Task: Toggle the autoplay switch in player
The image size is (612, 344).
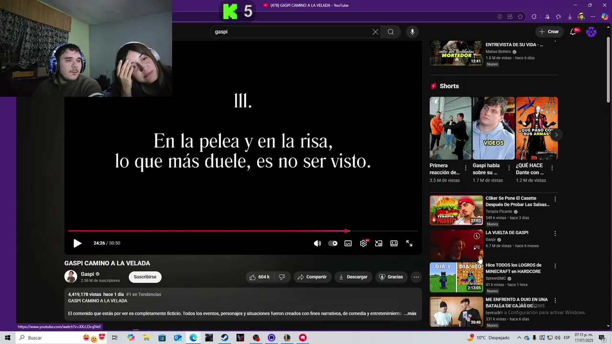Action: coord(333,243)
